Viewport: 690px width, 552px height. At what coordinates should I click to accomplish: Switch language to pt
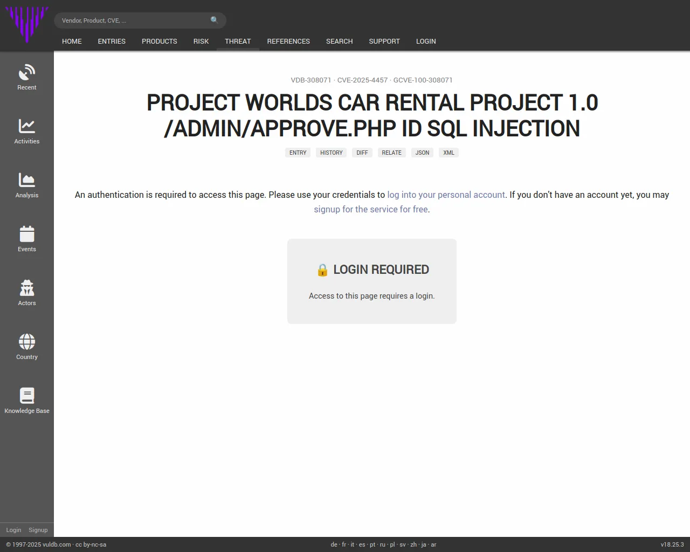372,544
